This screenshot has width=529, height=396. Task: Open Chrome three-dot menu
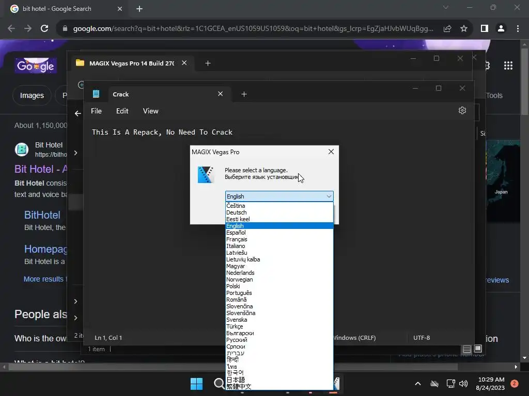518,29
